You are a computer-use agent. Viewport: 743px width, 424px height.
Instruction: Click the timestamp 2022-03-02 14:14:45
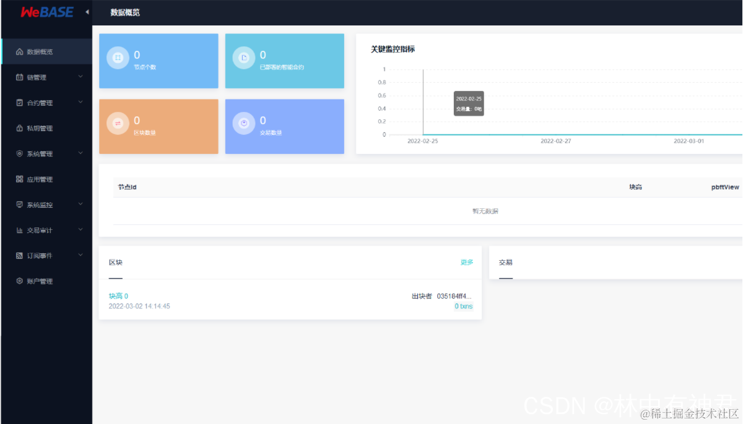(x=139, y=306)
